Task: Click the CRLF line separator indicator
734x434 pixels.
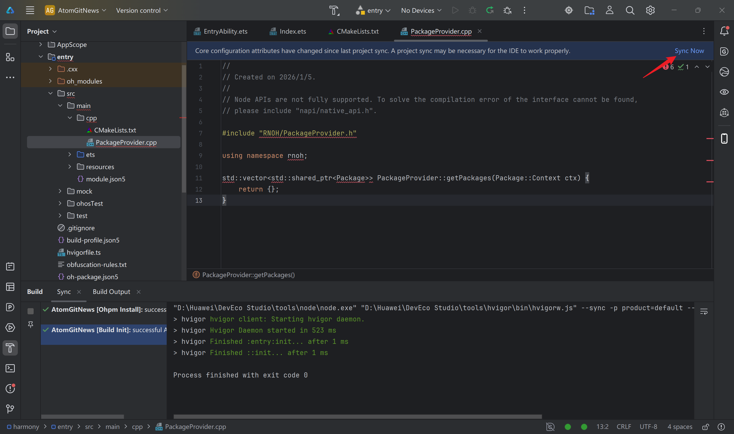Action: [623, 427]
